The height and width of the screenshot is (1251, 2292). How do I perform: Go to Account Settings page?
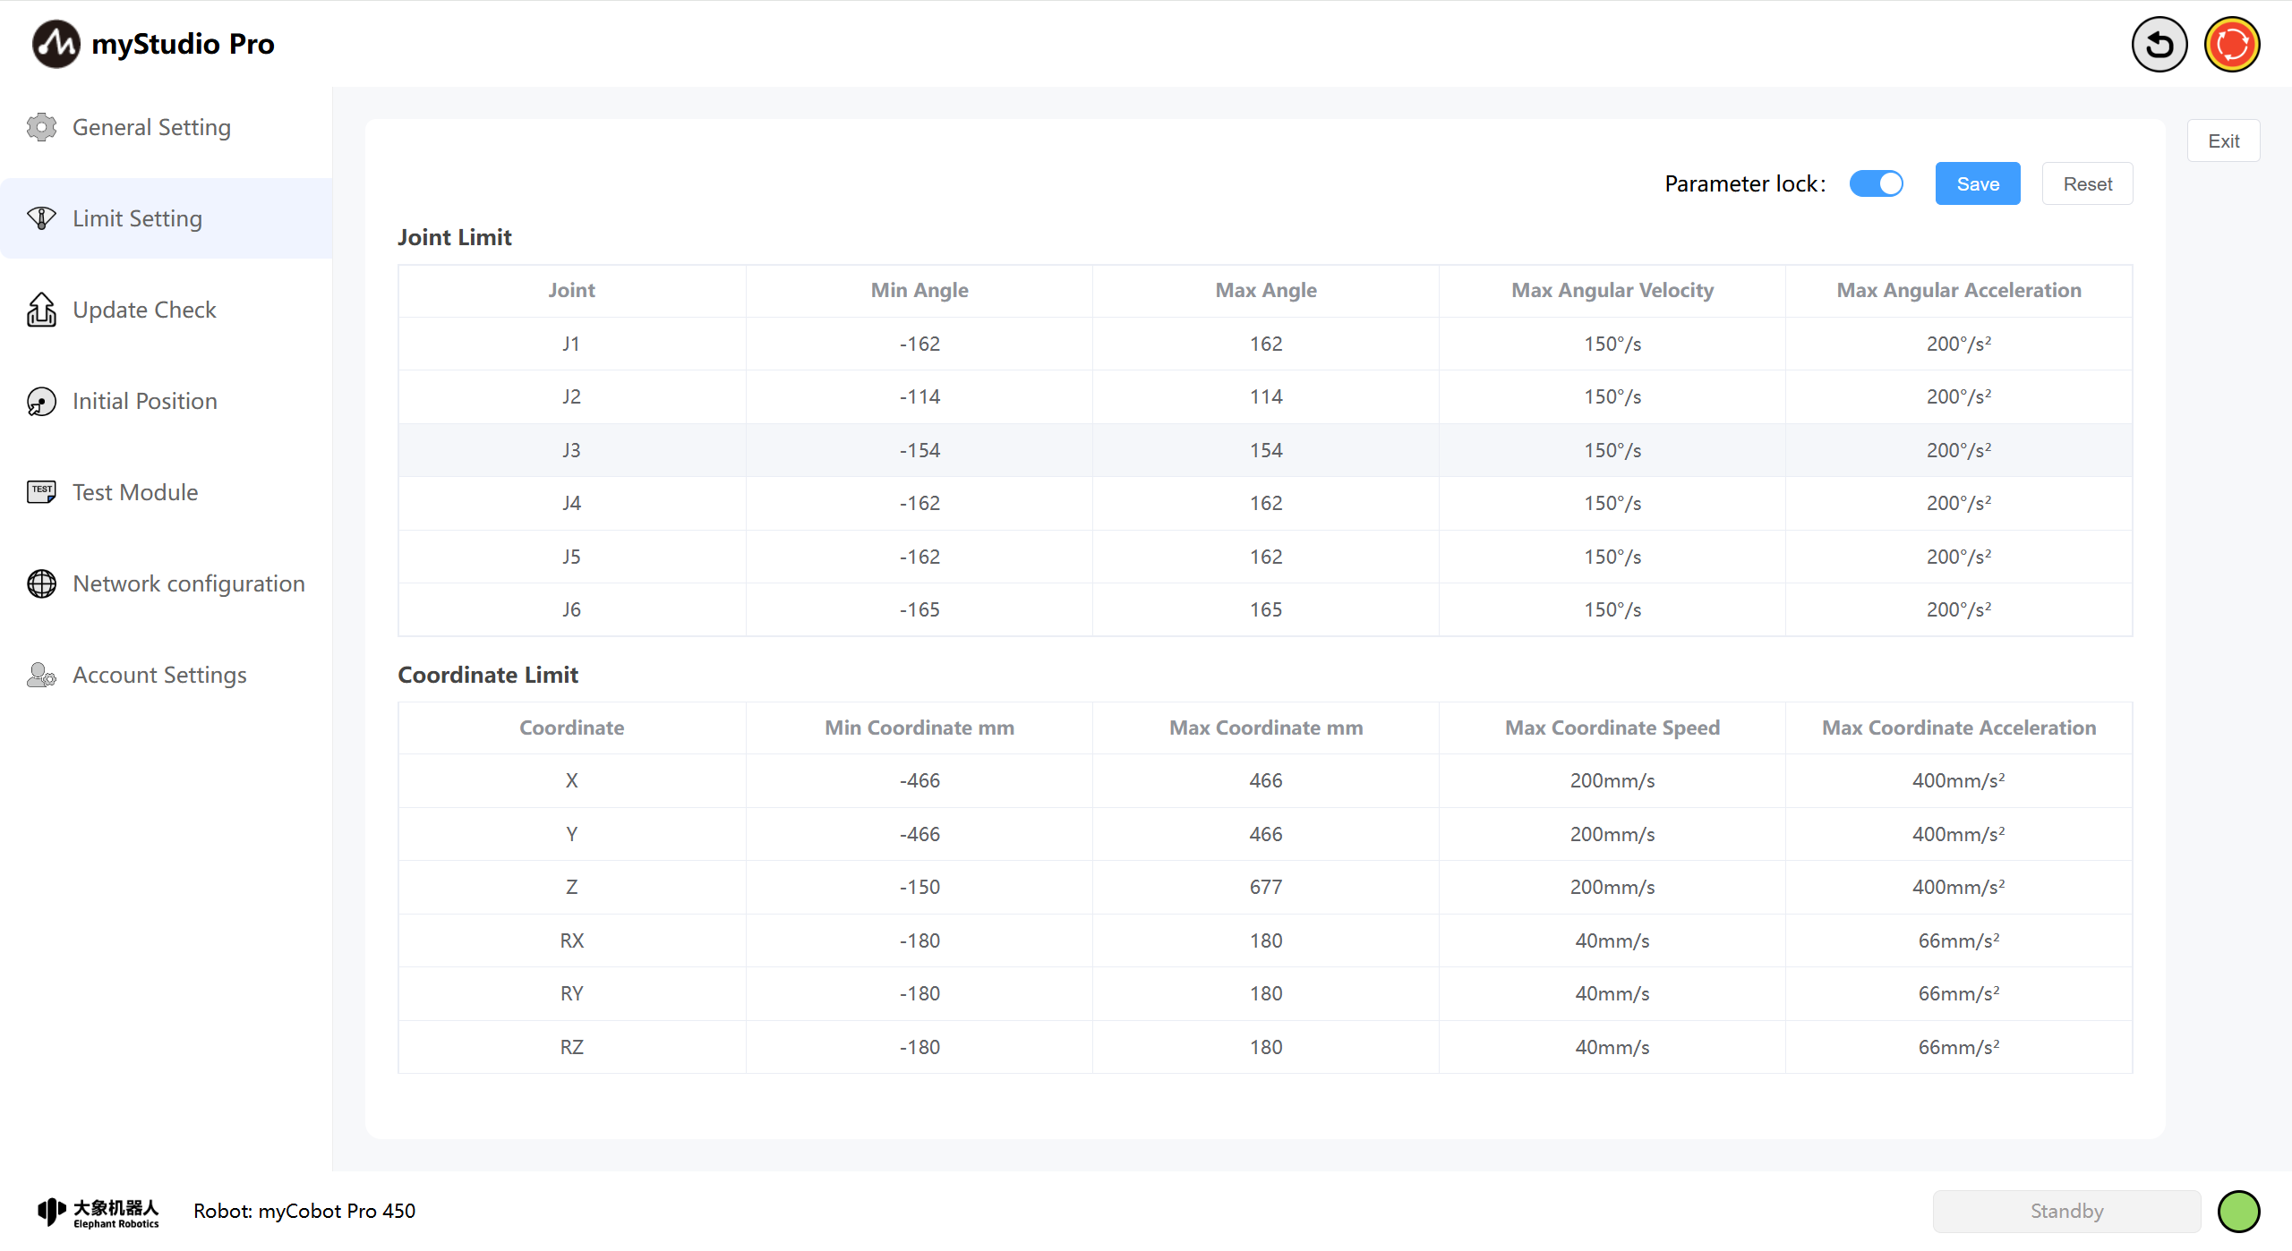click(x=159, y=675)
